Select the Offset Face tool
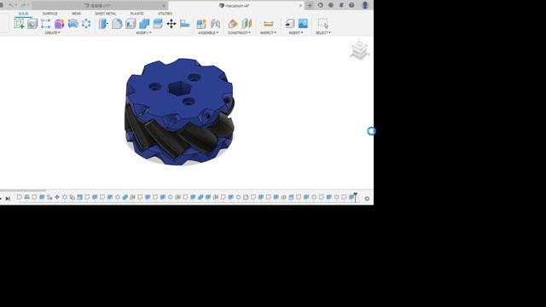 tap(158, 24)
